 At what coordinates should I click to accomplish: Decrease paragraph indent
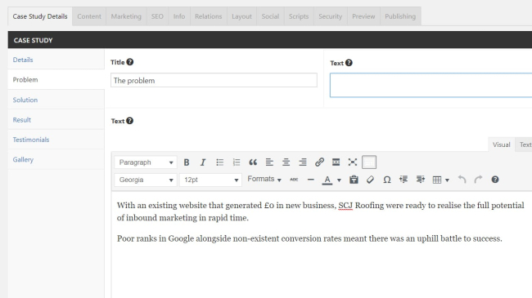pos(404,180)
